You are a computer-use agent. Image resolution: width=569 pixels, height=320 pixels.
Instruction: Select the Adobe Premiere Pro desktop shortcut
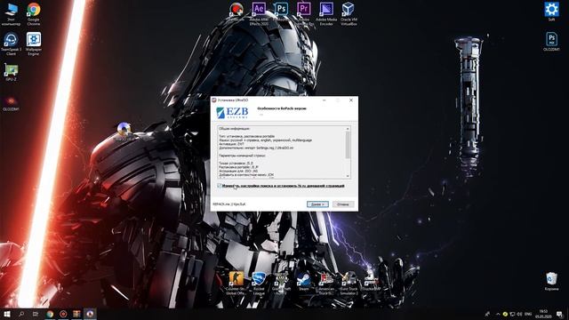[304, 14]
